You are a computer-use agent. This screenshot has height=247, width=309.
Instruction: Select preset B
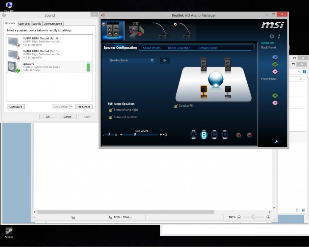(204, 135)
